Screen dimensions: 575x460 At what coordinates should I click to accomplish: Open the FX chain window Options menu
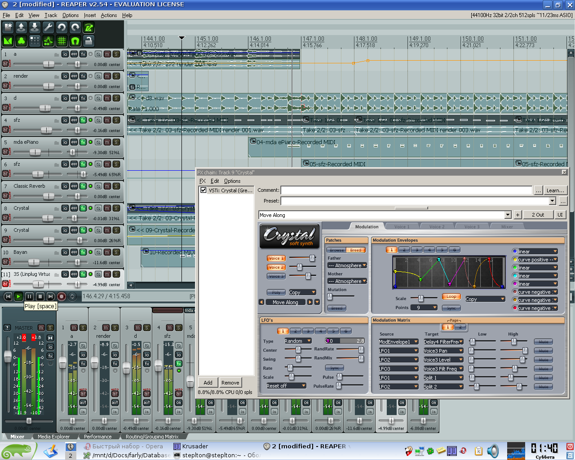(x=232, y=181)
